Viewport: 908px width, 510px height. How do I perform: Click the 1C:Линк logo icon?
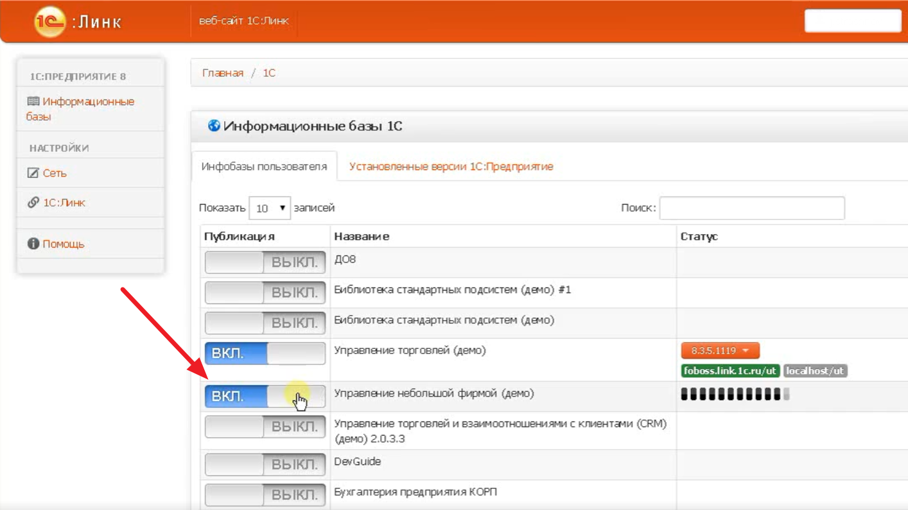pos(49,22)
